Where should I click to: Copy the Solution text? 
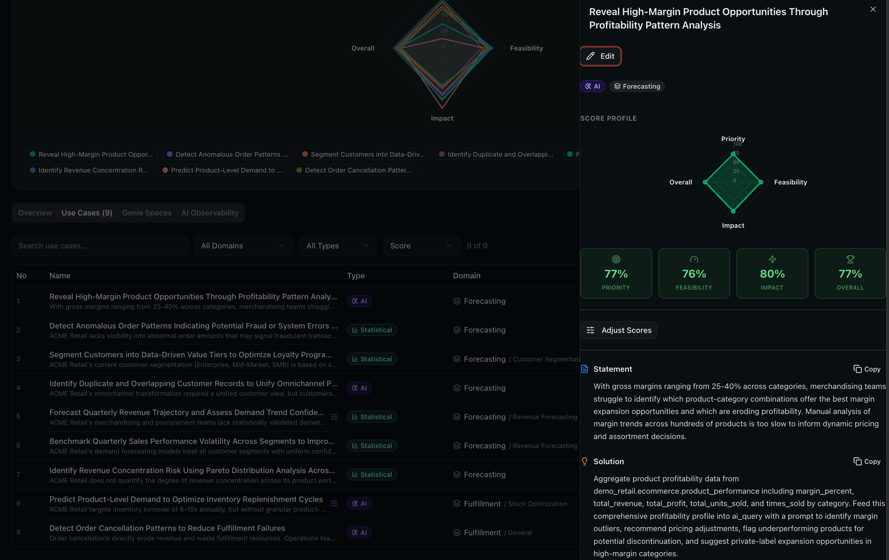coord(867,461)
